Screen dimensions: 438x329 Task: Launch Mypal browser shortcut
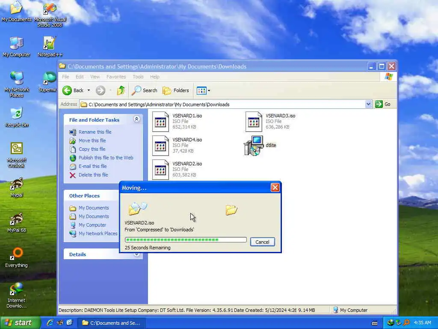pyautogui.click(x=16, y=188)
